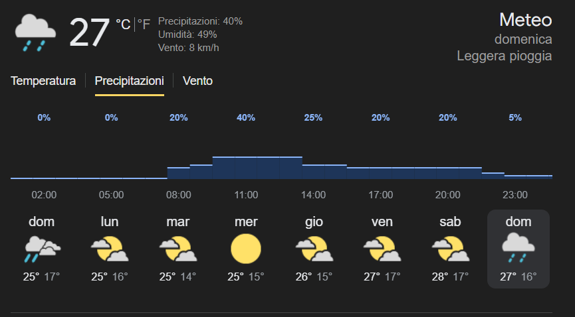Click the 40% precipitation value on chart
This screenshot has height=317, width=575.
click(x=246, y=118)
